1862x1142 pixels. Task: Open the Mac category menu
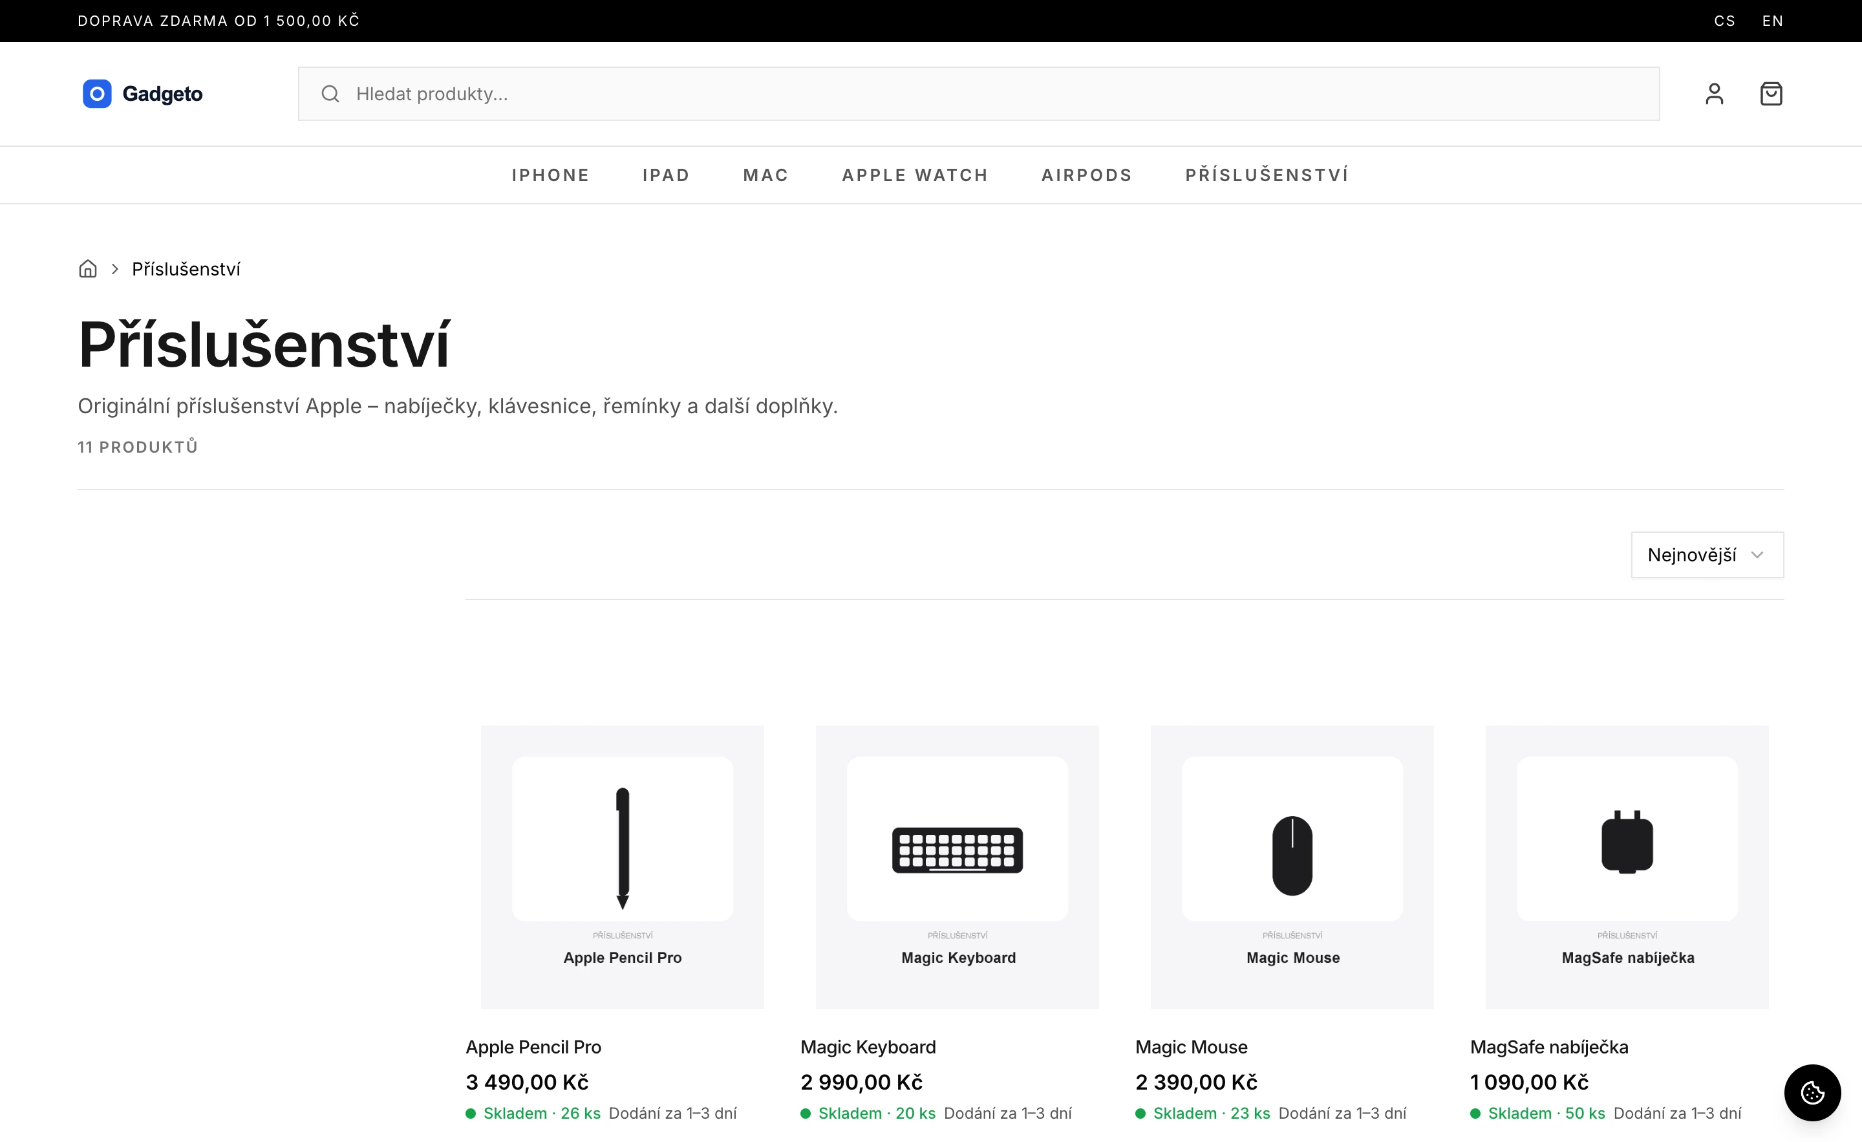pos(765,175)
